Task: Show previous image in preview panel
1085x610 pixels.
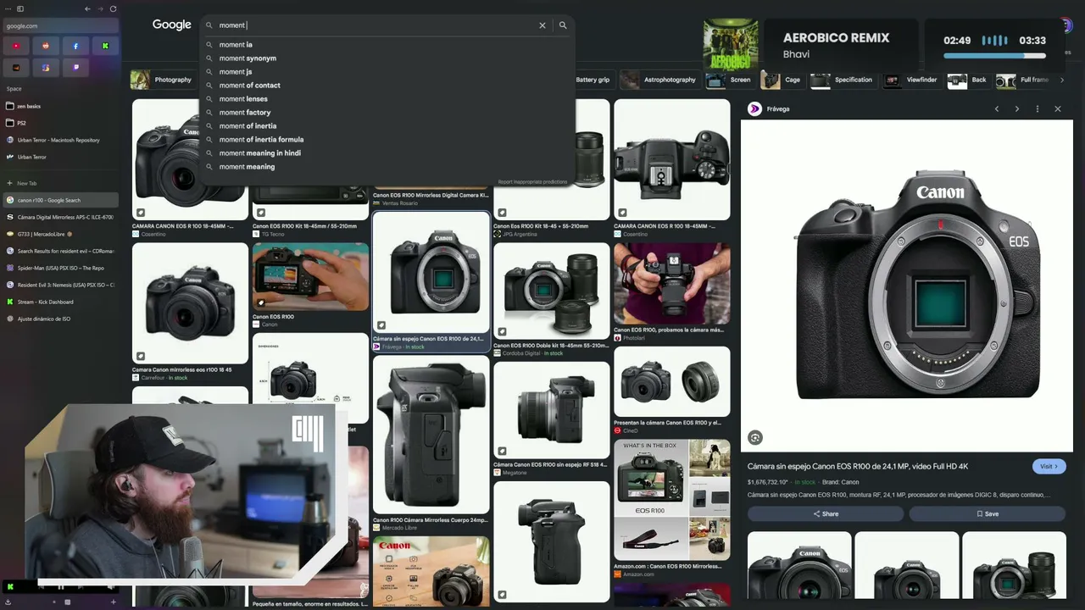Action: click(x=997, y=109)
